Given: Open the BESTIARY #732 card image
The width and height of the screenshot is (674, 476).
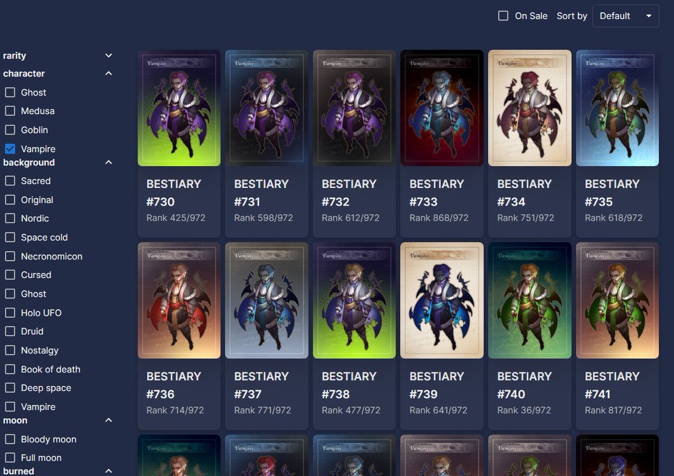Looking at the screenshot, I should coord(354,108).
